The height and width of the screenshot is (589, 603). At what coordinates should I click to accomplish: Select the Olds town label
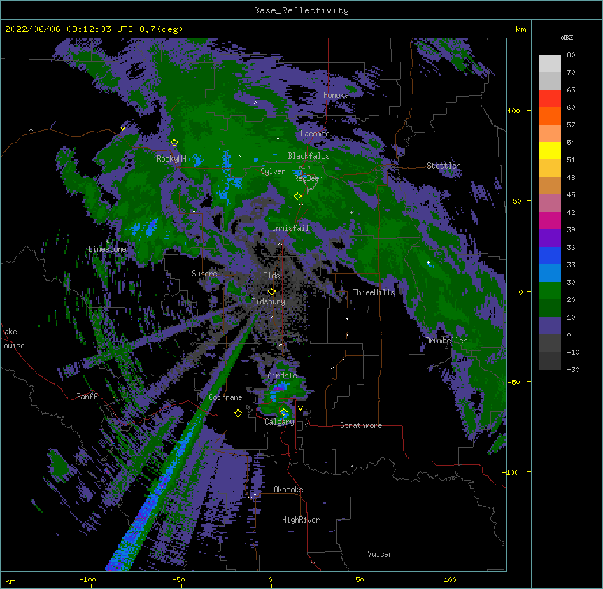(x=271, y=276)
